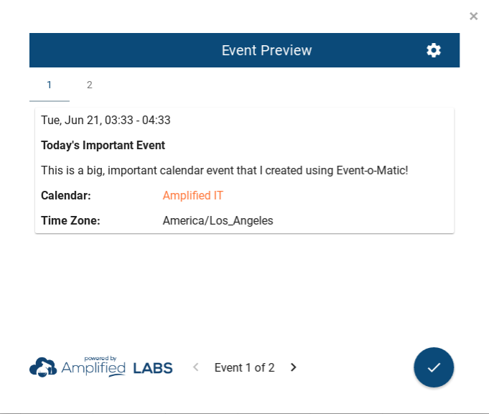
Task: Close the dialog with the X icon
Action: (x=473, y=16)
